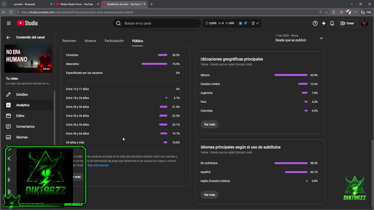
Task: Open Detalles pencil item in sidebar
Action: tap(28, 94)
